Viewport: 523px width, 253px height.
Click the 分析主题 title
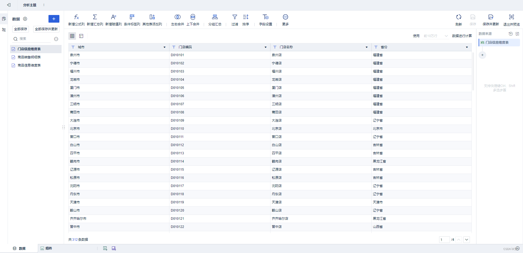pyautogui.click(x=30, y=5)
